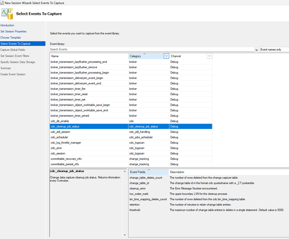Select broker_transmission_timer_set event
This screenshot has width=289, height=239.
(68, 100)
